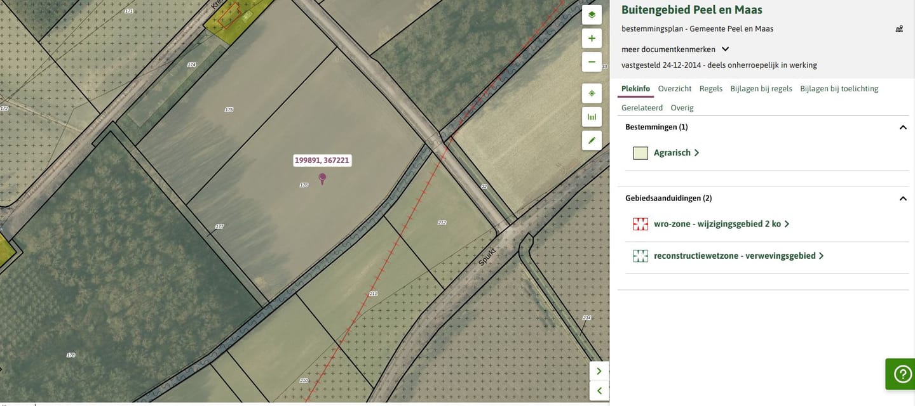The image size is (915, 406).
Task: Open the Agrarisch destination details
Action: 676,153
